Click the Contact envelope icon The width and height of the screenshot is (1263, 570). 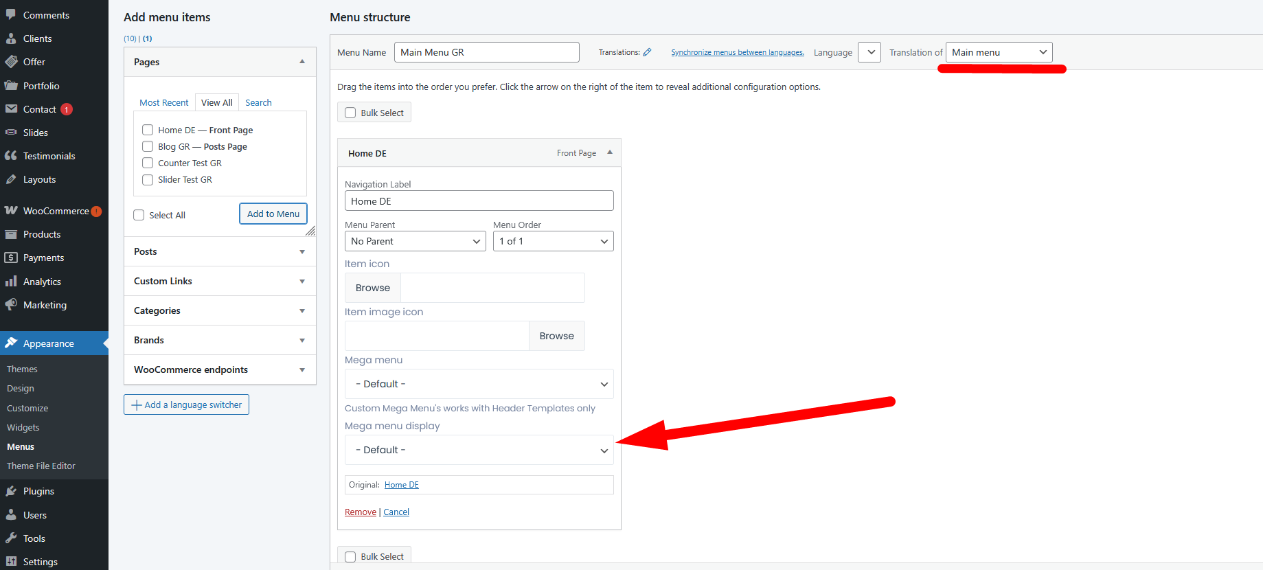coord(11,109)
